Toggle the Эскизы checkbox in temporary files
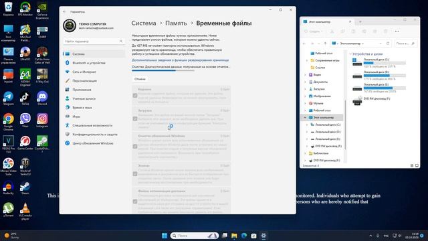428x241 pixels. pyautogui.click(x=135, y=174)
